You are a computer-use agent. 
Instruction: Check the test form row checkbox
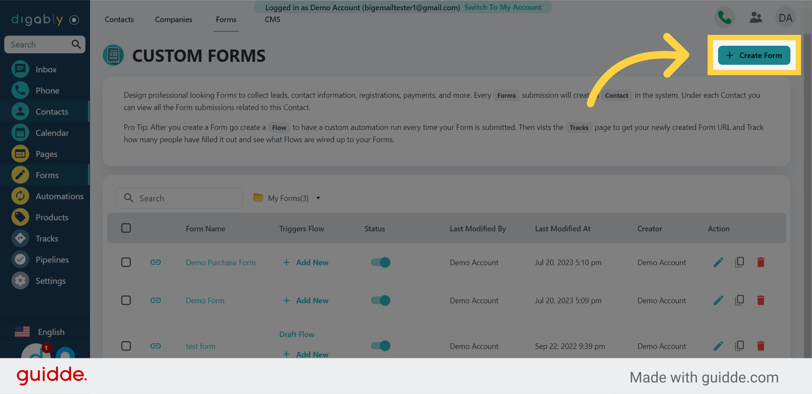[x=126, y=346]
